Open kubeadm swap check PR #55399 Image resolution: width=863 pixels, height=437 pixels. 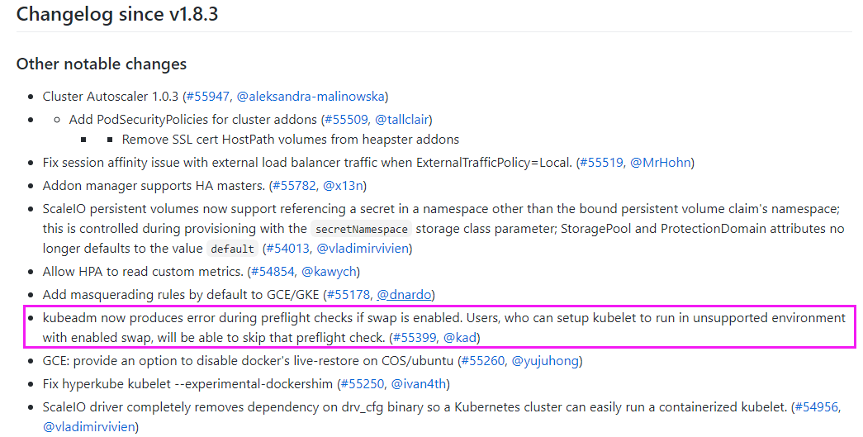tap(415, 337)
